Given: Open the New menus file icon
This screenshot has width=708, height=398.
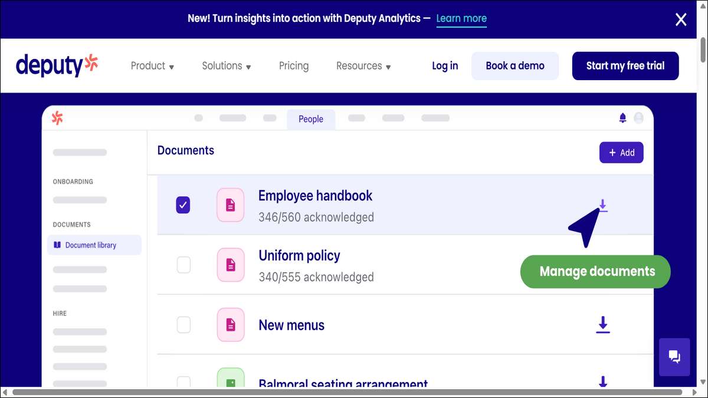Looking at the screenshot, I should pyautogui.click(x=230, y=324).
